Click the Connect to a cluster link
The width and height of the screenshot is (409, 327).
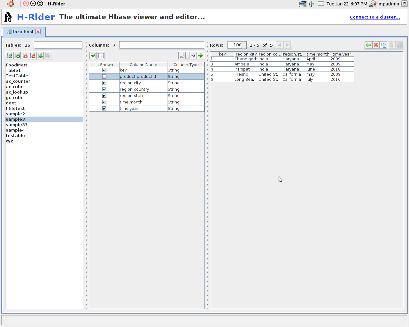tap(375, 17)
